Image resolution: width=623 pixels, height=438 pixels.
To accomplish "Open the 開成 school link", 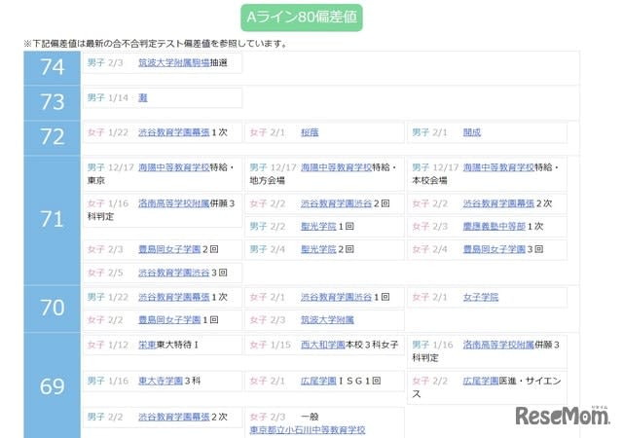I will pyautogui.click(x=472, y=132).
